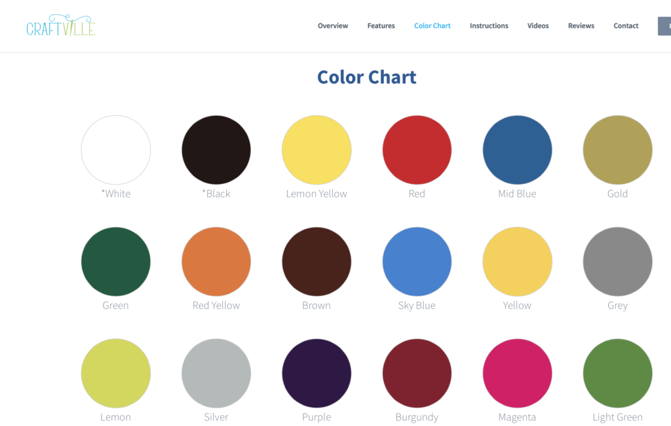The image size is (671, 426).
Task: Select the Purple color circle
Action: 316,374
